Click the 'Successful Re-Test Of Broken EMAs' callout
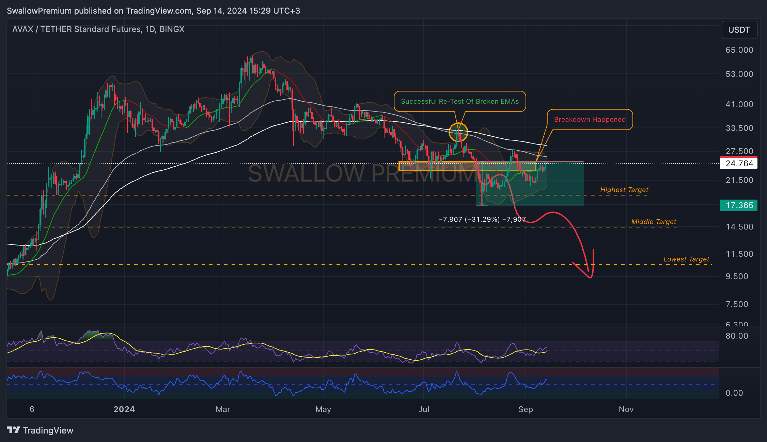767x442 pixels. [460, 101]
